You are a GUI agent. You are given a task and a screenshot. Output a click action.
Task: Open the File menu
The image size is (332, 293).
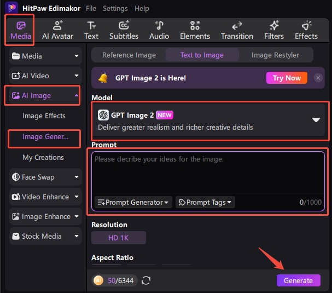91,8
